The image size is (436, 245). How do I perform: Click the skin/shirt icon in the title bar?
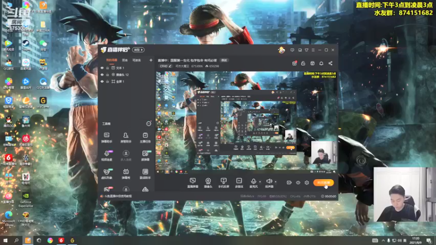(306, 50)
